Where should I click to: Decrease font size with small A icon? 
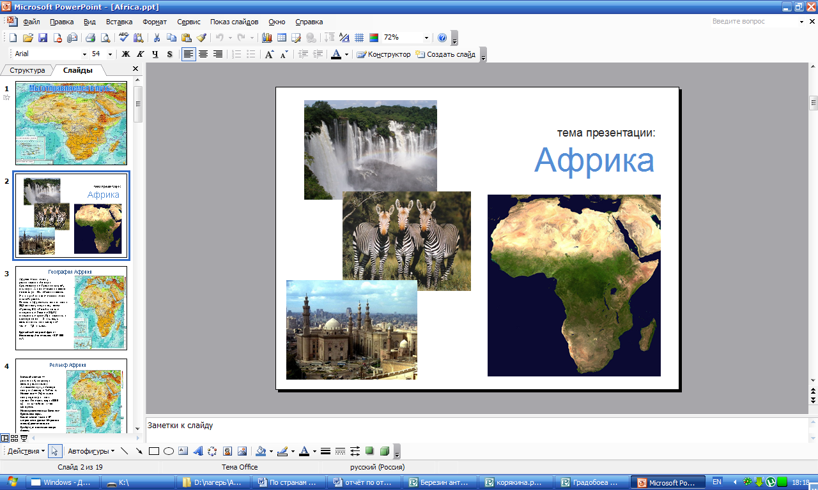pyautogui.click(x=284, y=54)
